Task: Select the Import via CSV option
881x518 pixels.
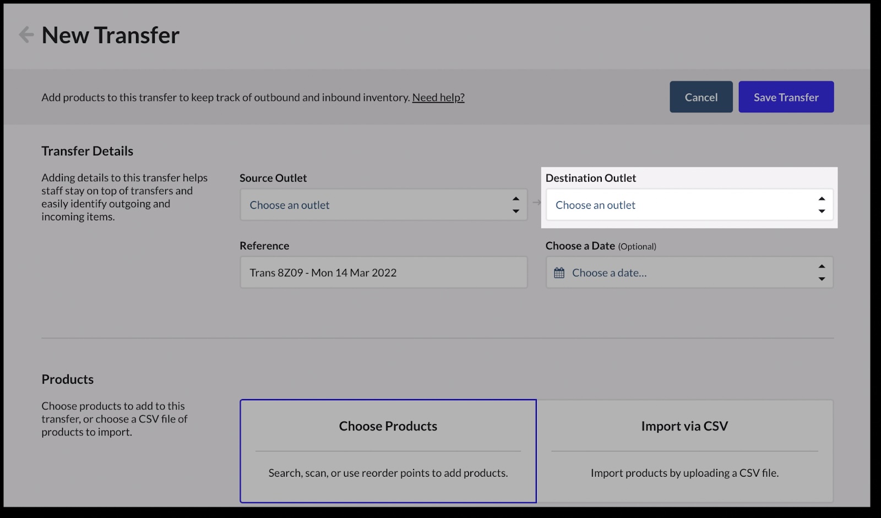Action: pyautogui.click(x=684, y=450)
